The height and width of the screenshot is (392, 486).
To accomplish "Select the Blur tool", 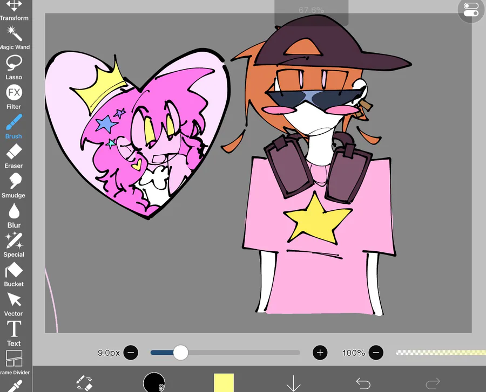I will [14, 215].
